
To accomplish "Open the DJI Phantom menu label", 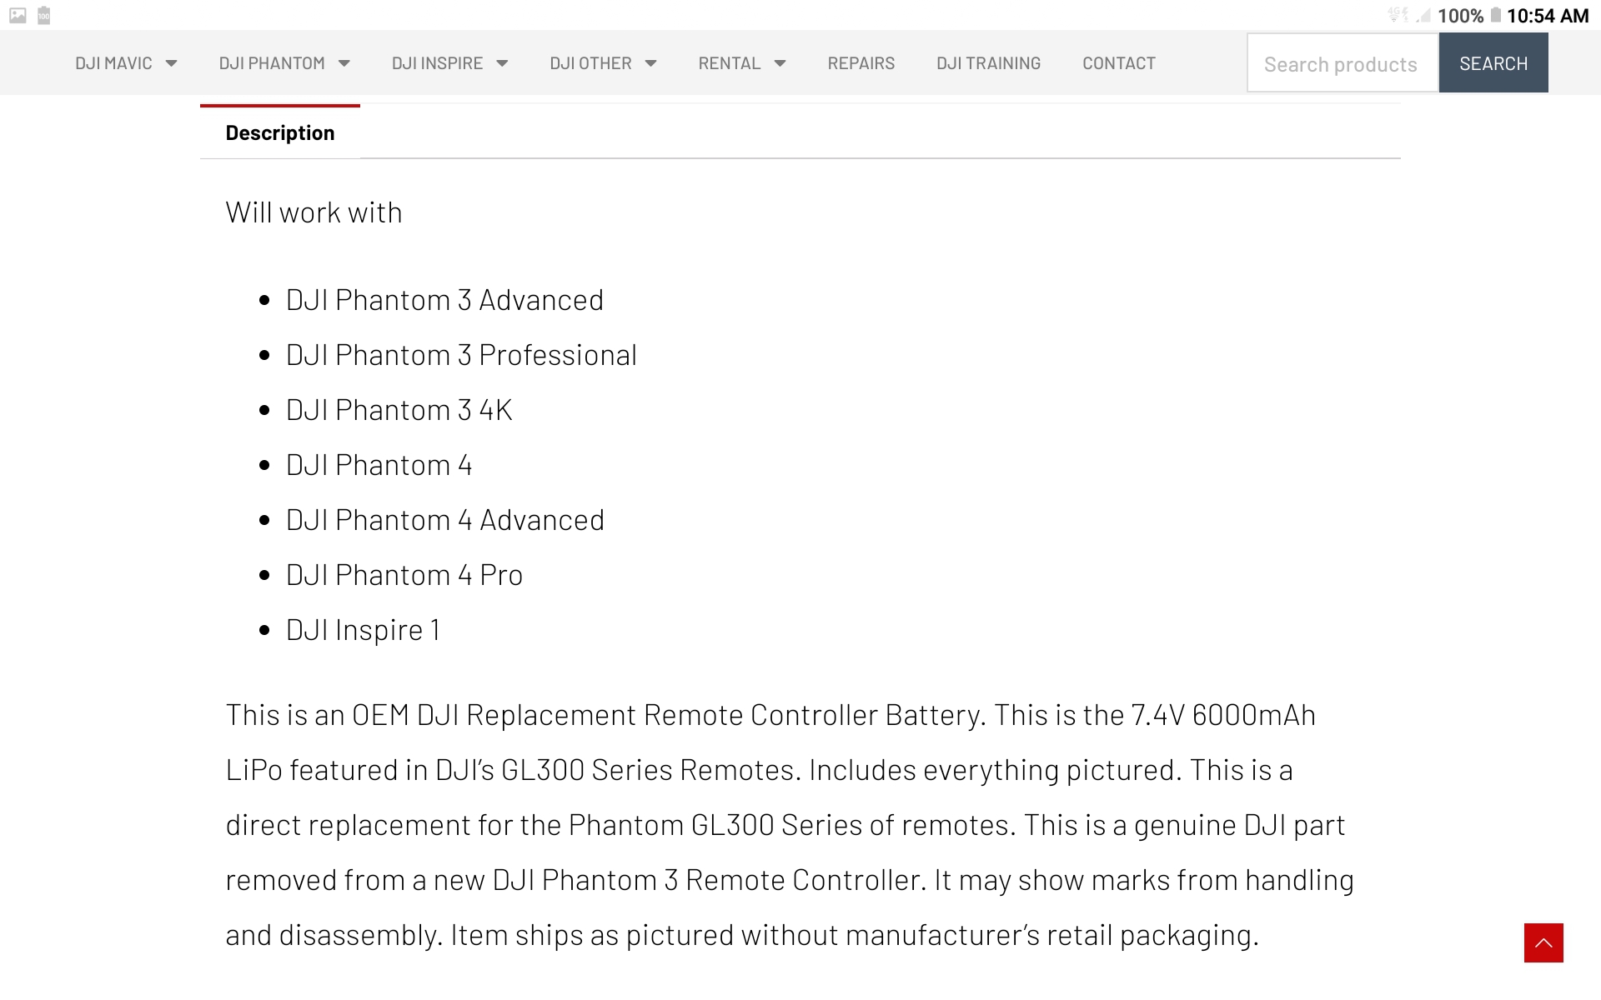I will click(x=272, y=63).
